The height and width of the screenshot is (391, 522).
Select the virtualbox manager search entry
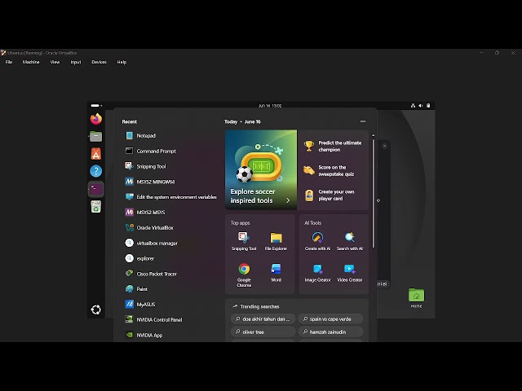[x=170, y=243]
